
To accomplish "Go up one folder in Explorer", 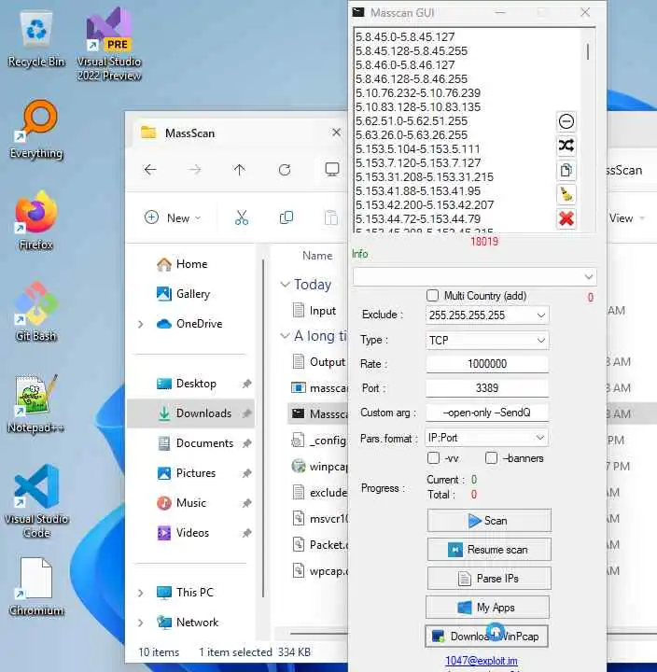I will coord(239,170).
